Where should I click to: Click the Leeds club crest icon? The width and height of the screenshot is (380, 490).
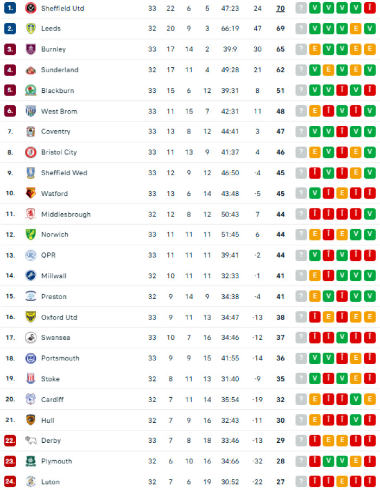click(x=30, y=28)
